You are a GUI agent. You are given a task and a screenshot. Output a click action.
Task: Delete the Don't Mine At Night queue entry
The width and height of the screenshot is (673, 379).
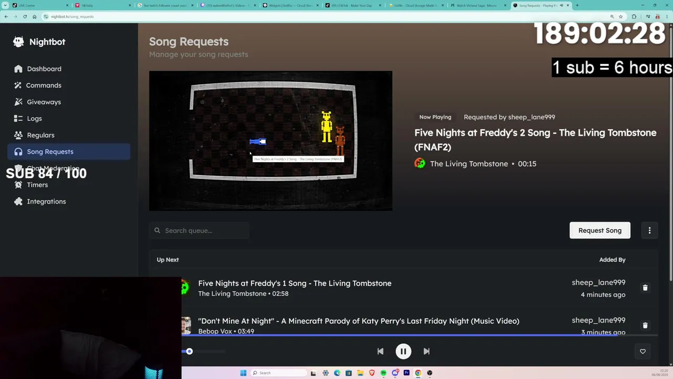coord(645,325)
